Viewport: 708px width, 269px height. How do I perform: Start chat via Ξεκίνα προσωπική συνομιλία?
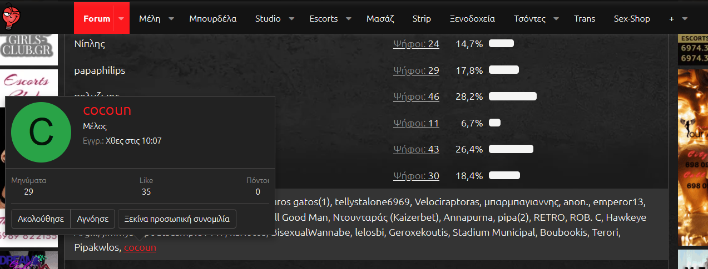click(x=177, y=219)
